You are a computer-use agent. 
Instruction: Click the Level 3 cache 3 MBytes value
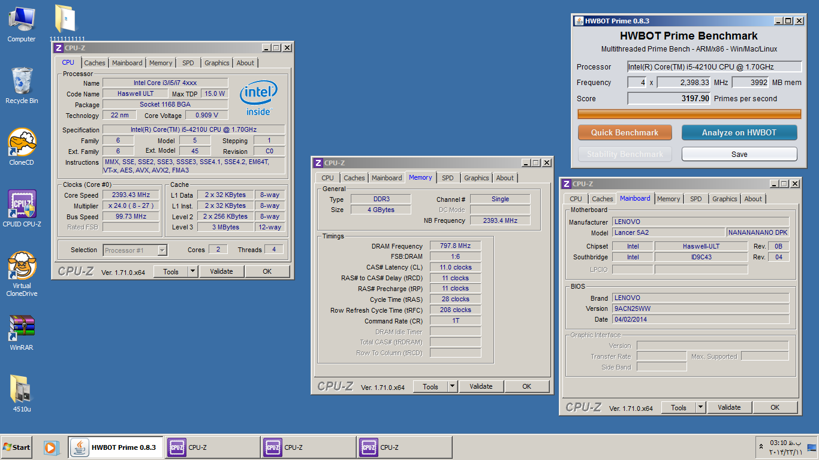[x=225, y=227]
